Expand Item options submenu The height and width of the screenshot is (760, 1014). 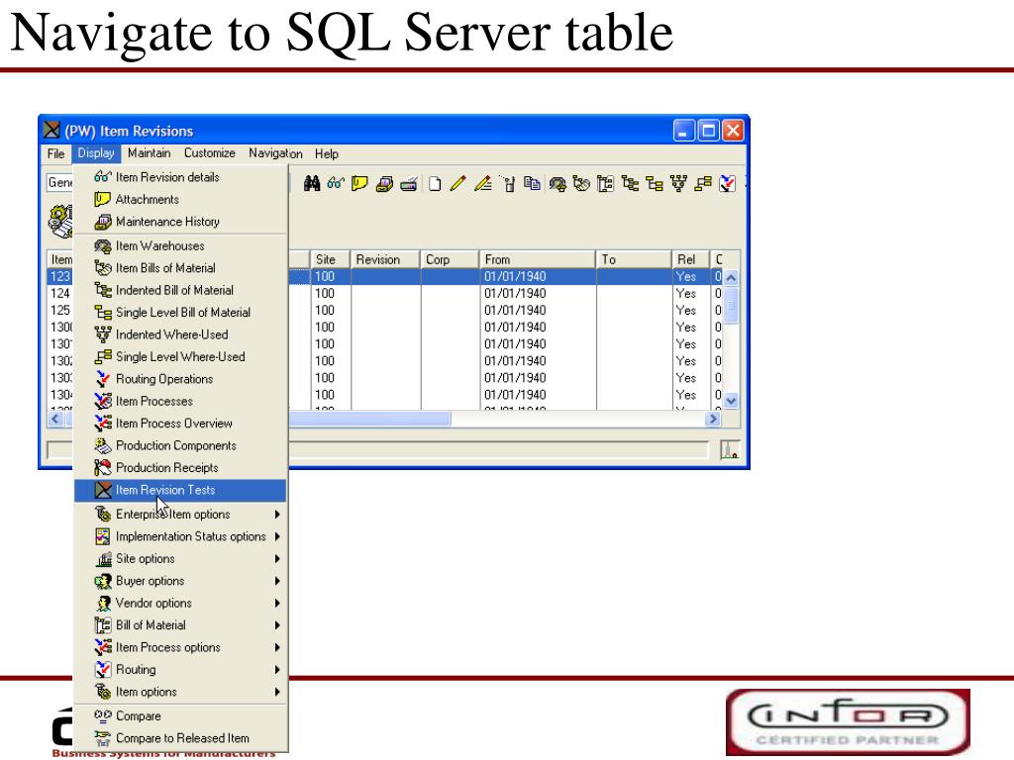pyautogui.click(x=180, y=692)
